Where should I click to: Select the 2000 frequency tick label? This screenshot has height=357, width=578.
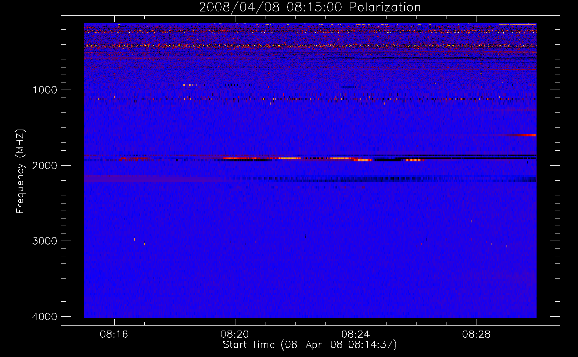[45, 166]
